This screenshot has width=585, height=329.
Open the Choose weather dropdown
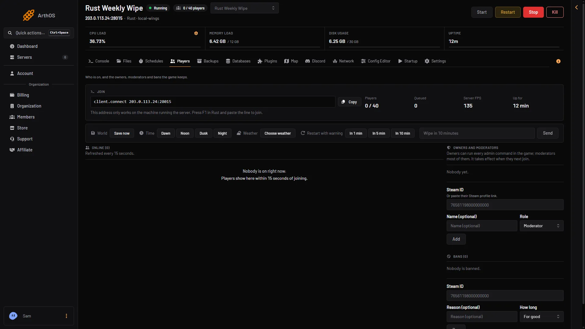(x=278, y=133)
